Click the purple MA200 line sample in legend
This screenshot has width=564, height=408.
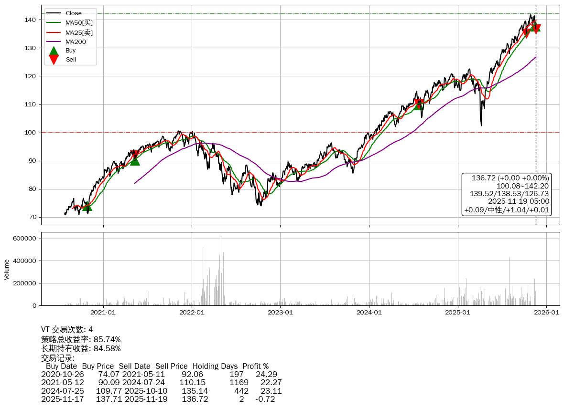[x=54, y=42]
